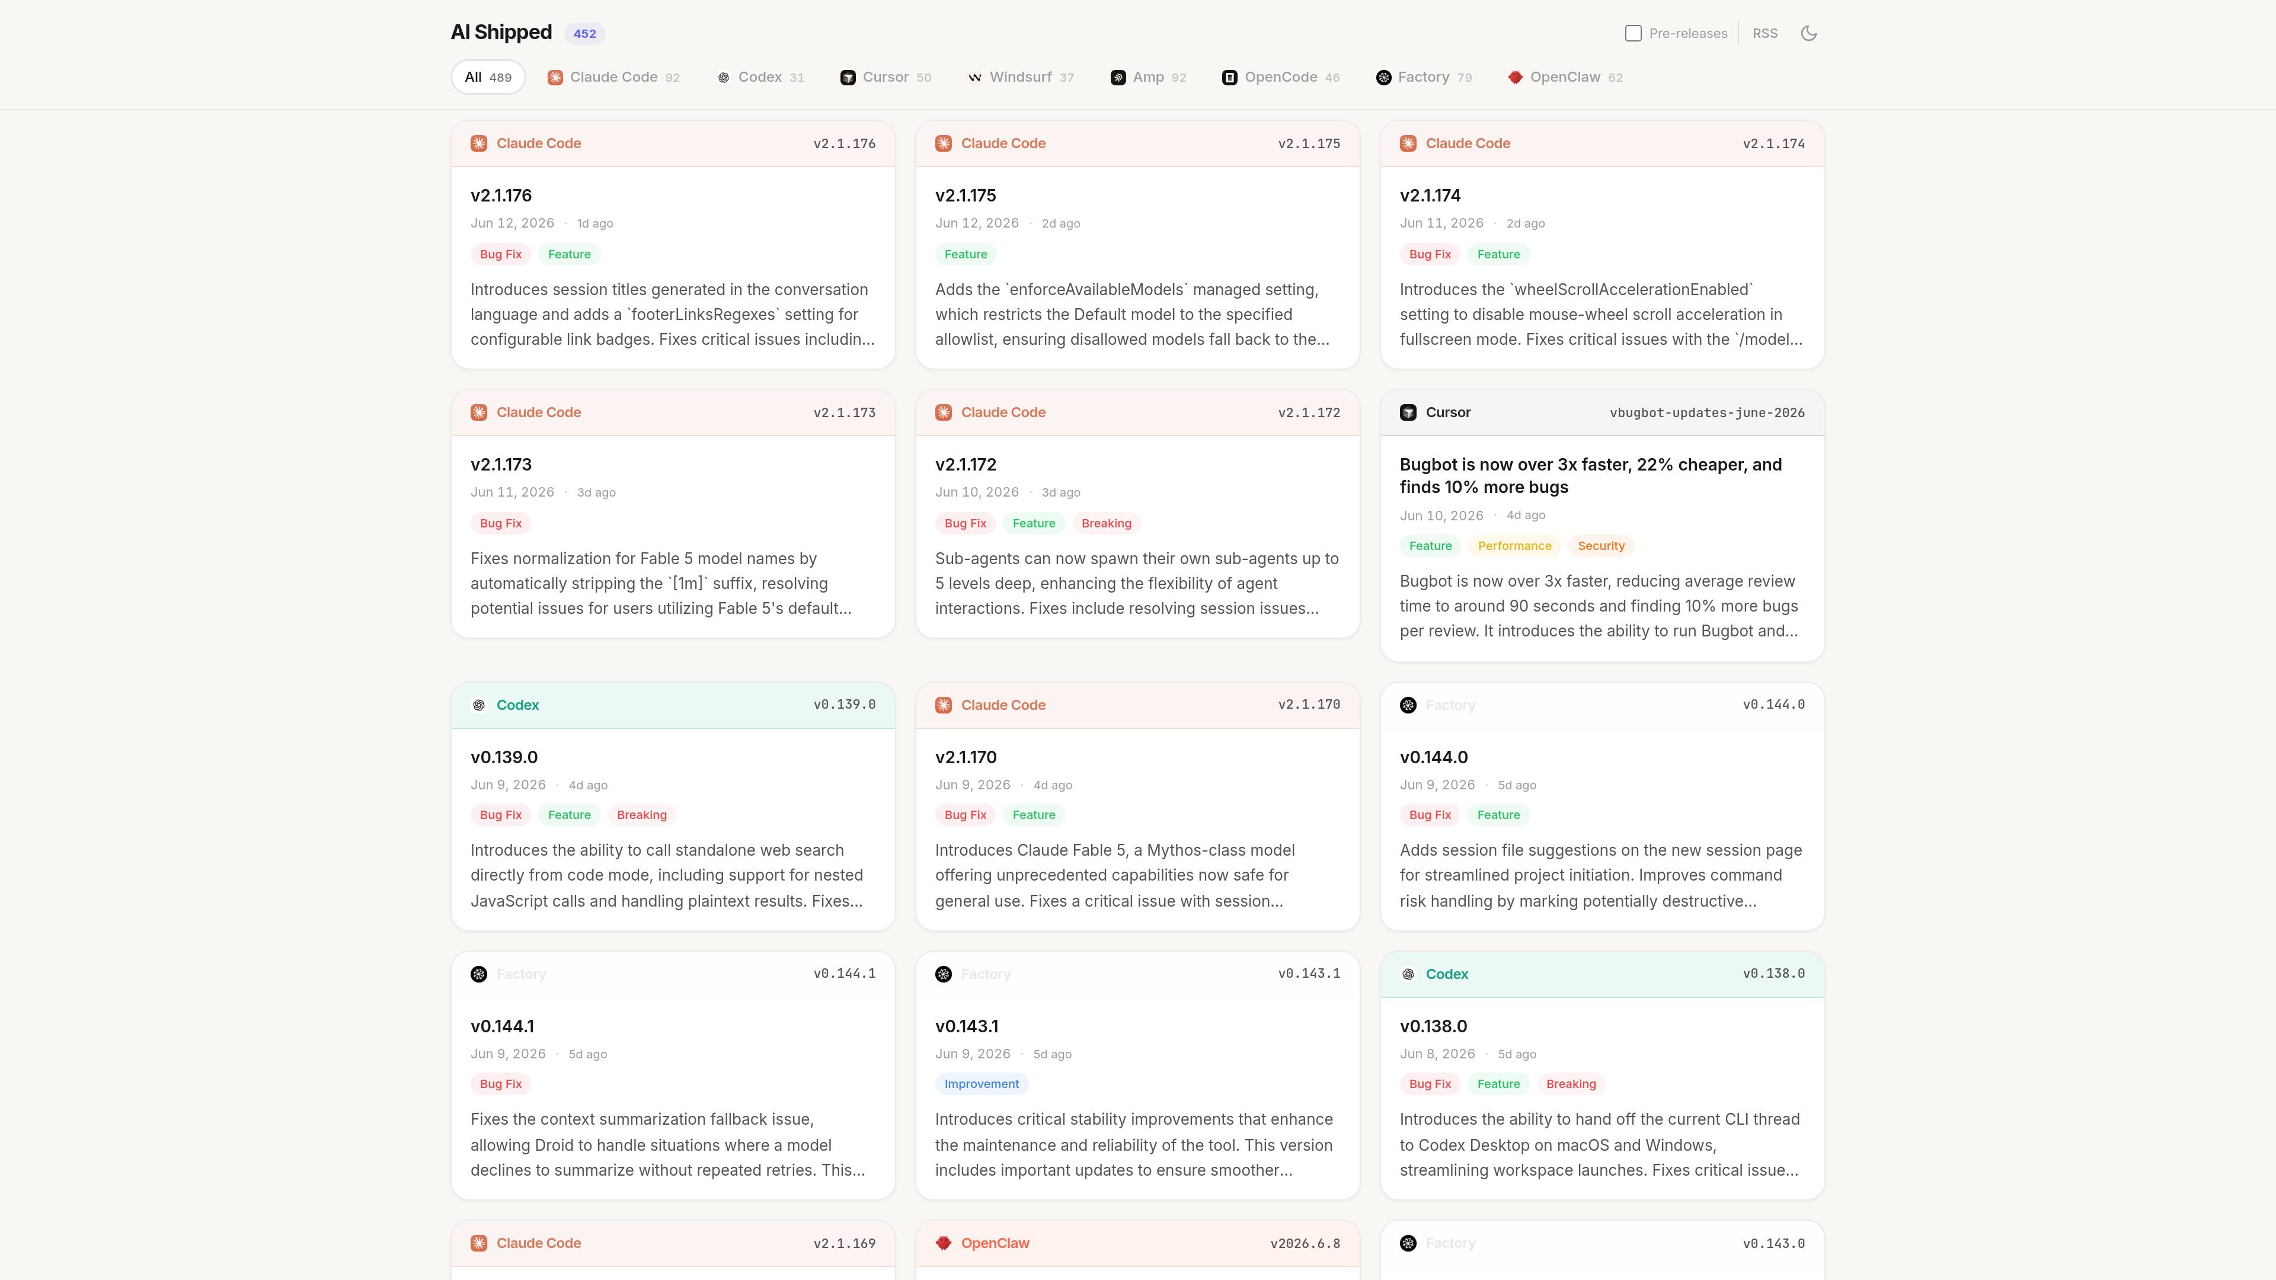Open the v0.139.0 Codex release title

[504, 757]
